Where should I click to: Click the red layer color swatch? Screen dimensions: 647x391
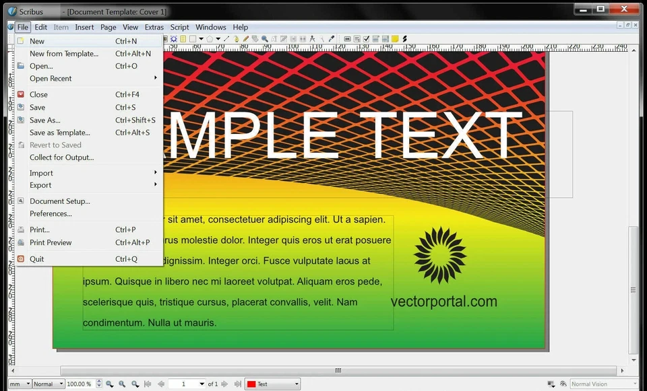pos(251,384)
